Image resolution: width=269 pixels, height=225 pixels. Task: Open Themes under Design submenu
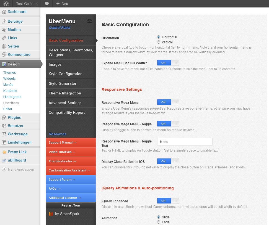coord(10,73)
